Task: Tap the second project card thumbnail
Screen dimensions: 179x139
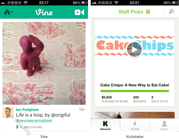Action: pos(135,115)
